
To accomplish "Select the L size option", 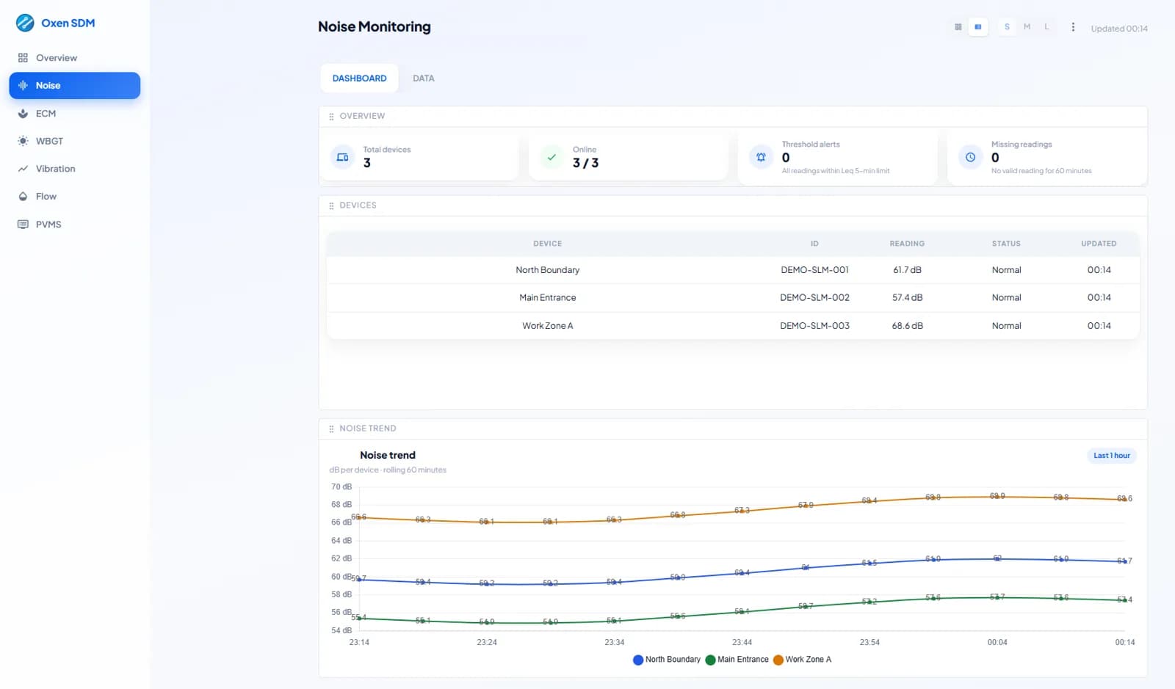I will [x=1046, y=27].
